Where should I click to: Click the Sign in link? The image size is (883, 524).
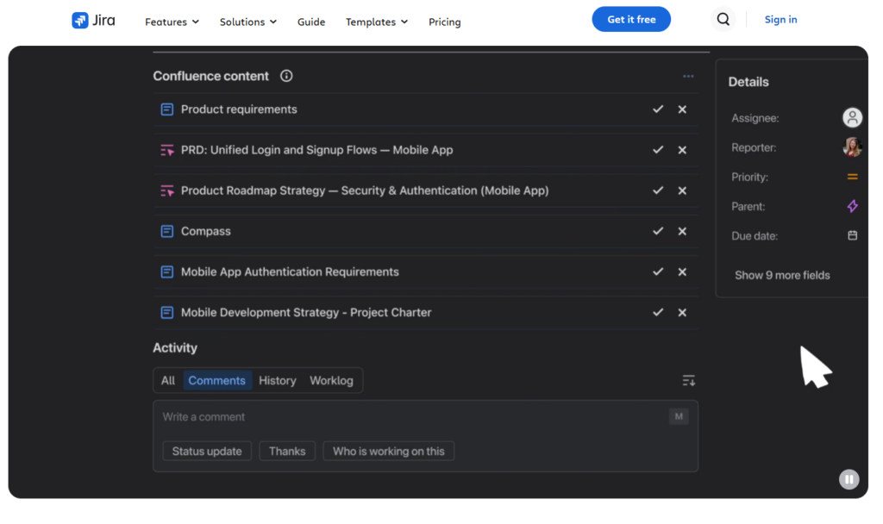(x=780, y=19)
